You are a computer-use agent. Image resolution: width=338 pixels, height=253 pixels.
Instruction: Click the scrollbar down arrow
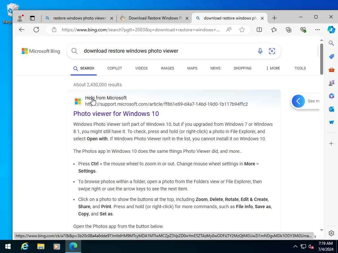tap(321, 230)
